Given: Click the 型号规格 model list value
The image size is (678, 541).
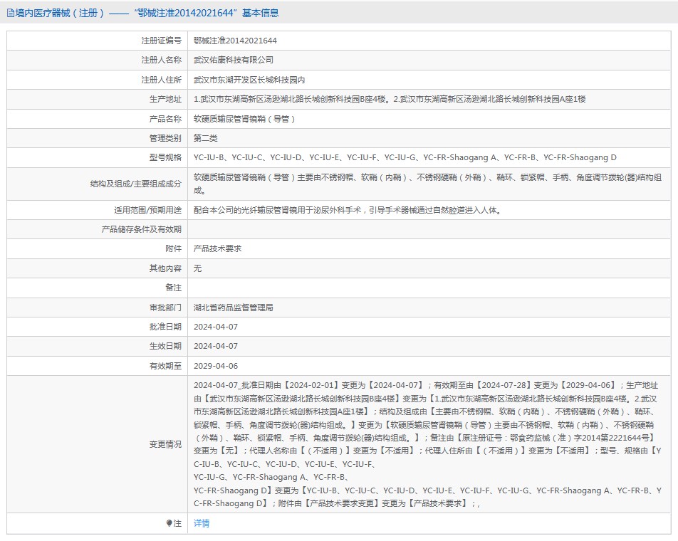Looking at the screenshot, I should (405, 157).
